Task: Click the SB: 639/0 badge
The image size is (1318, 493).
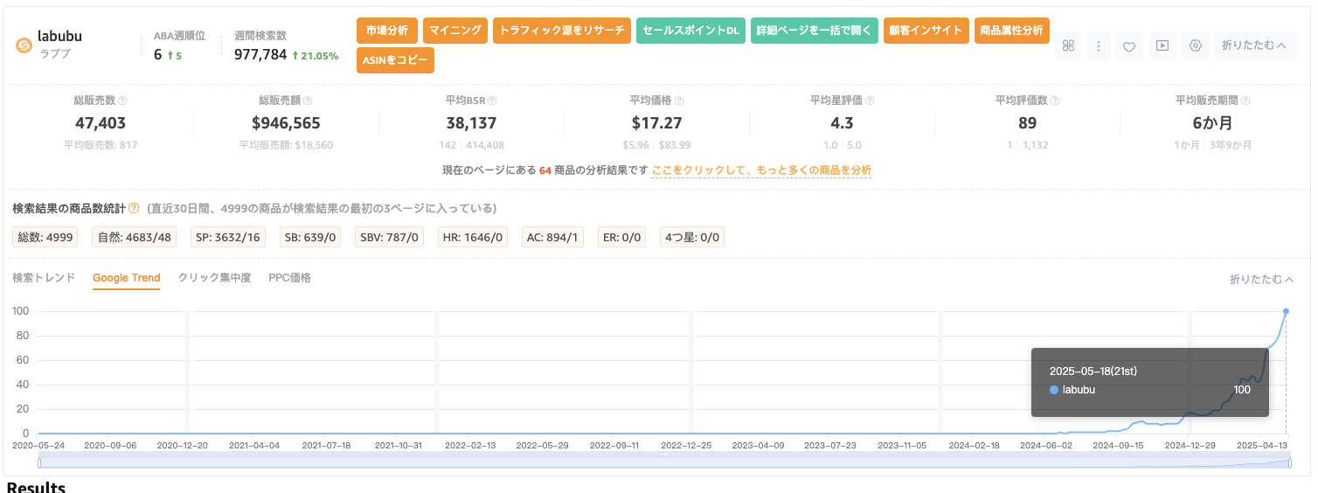Action: 312,237
